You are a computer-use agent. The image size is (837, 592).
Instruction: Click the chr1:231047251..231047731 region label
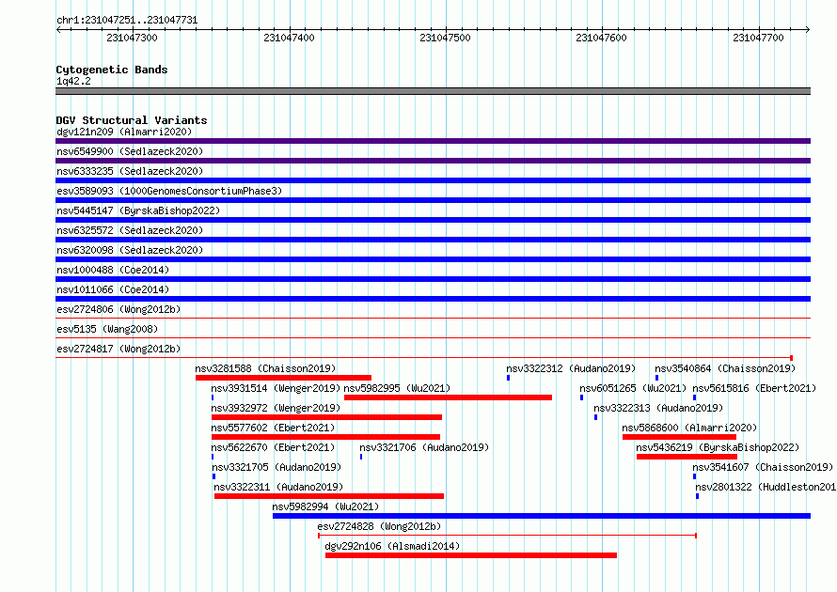(x=127, y=20)
